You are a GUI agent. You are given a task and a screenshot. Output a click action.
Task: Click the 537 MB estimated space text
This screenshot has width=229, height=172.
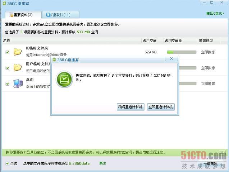[x=83, y=32]
